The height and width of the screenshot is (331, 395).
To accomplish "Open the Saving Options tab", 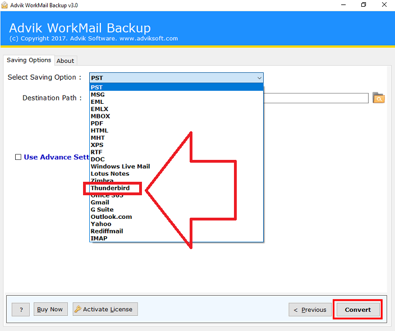I will coord(29,60).
